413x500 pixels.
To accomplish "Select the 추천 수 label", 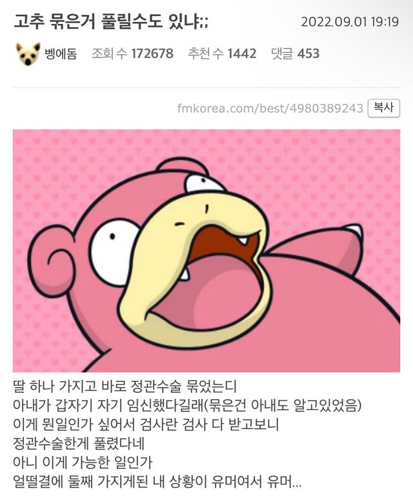I will (x=205, y=54).
